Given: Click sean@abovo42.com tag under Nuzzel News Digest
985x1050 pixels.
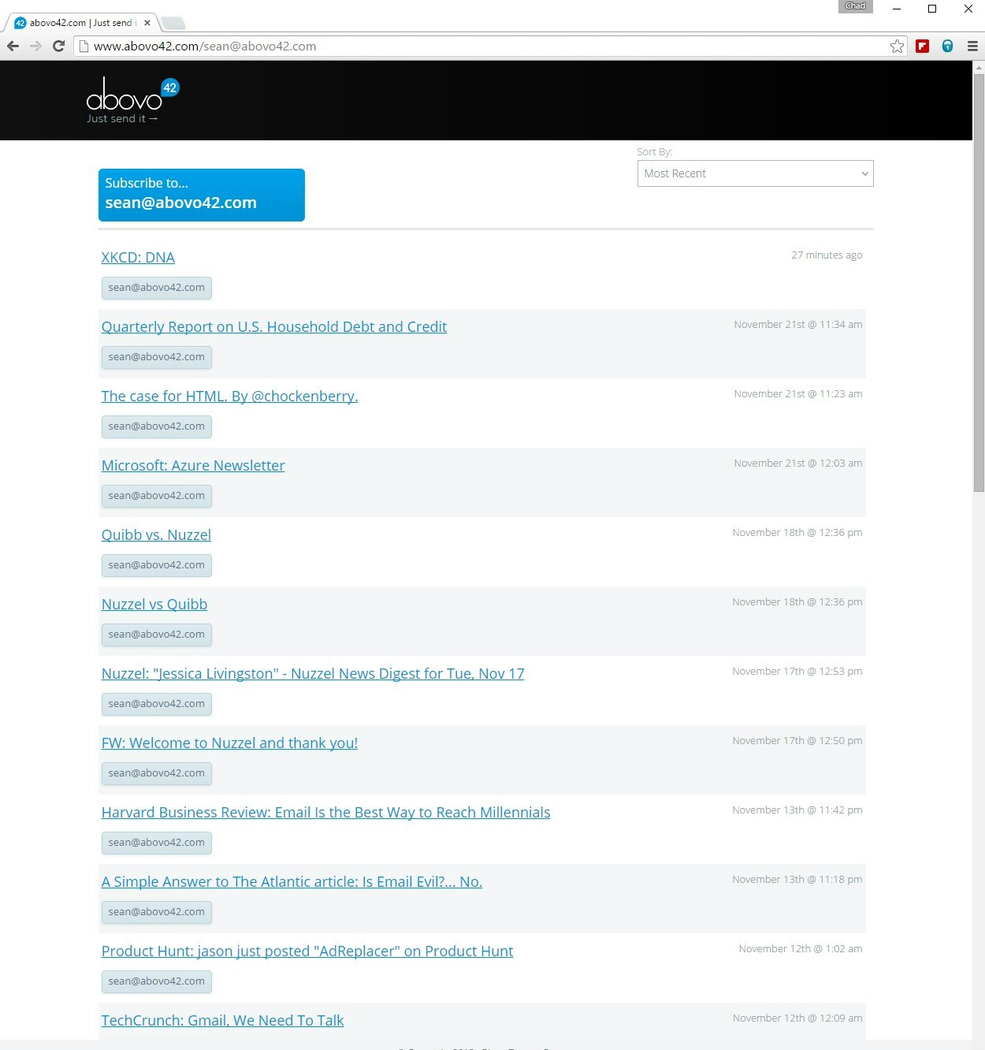Looking at the screenshot, I should click(x=157, y=704).
